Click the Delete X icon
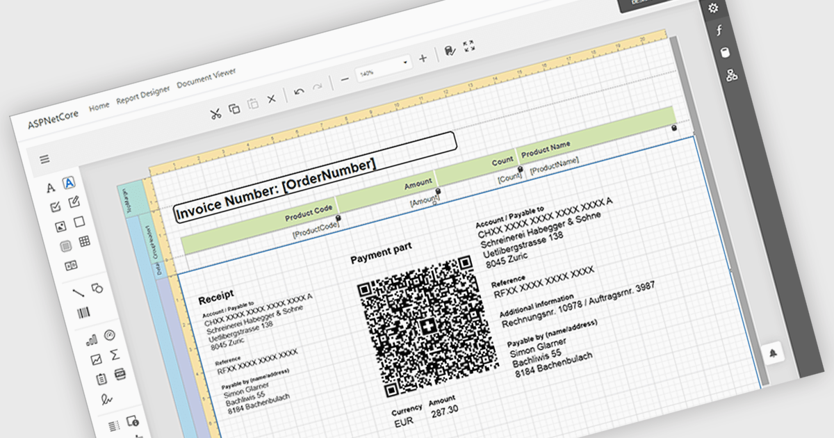 (272, 99)
